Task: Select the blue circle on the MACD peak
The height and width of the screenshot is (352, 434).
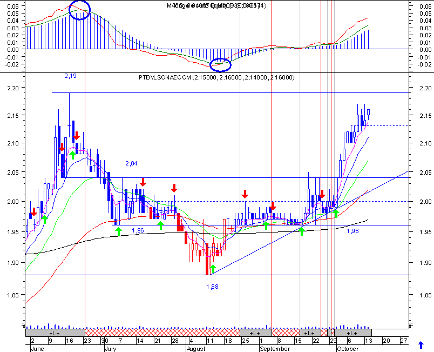Action: [x=79, y=10]
